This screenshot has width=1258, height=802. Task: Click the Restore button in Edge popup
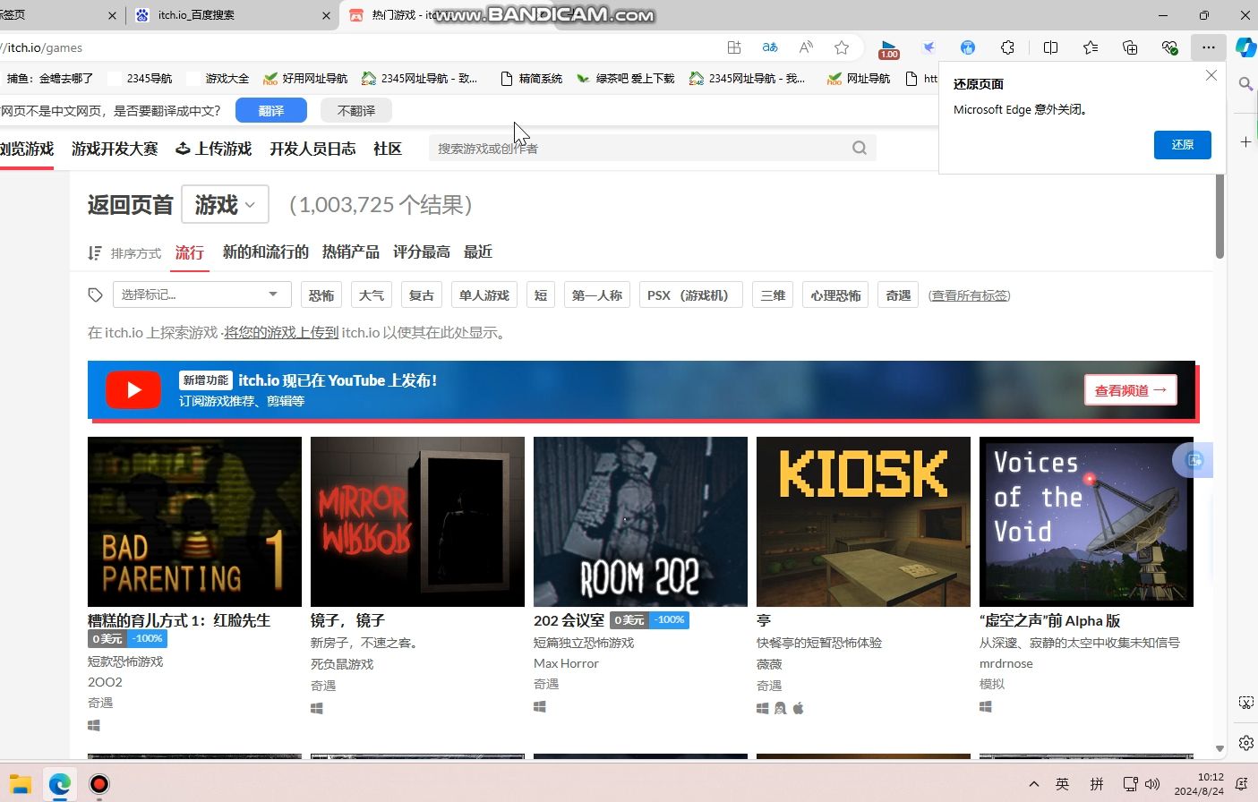click(1183, 144)
